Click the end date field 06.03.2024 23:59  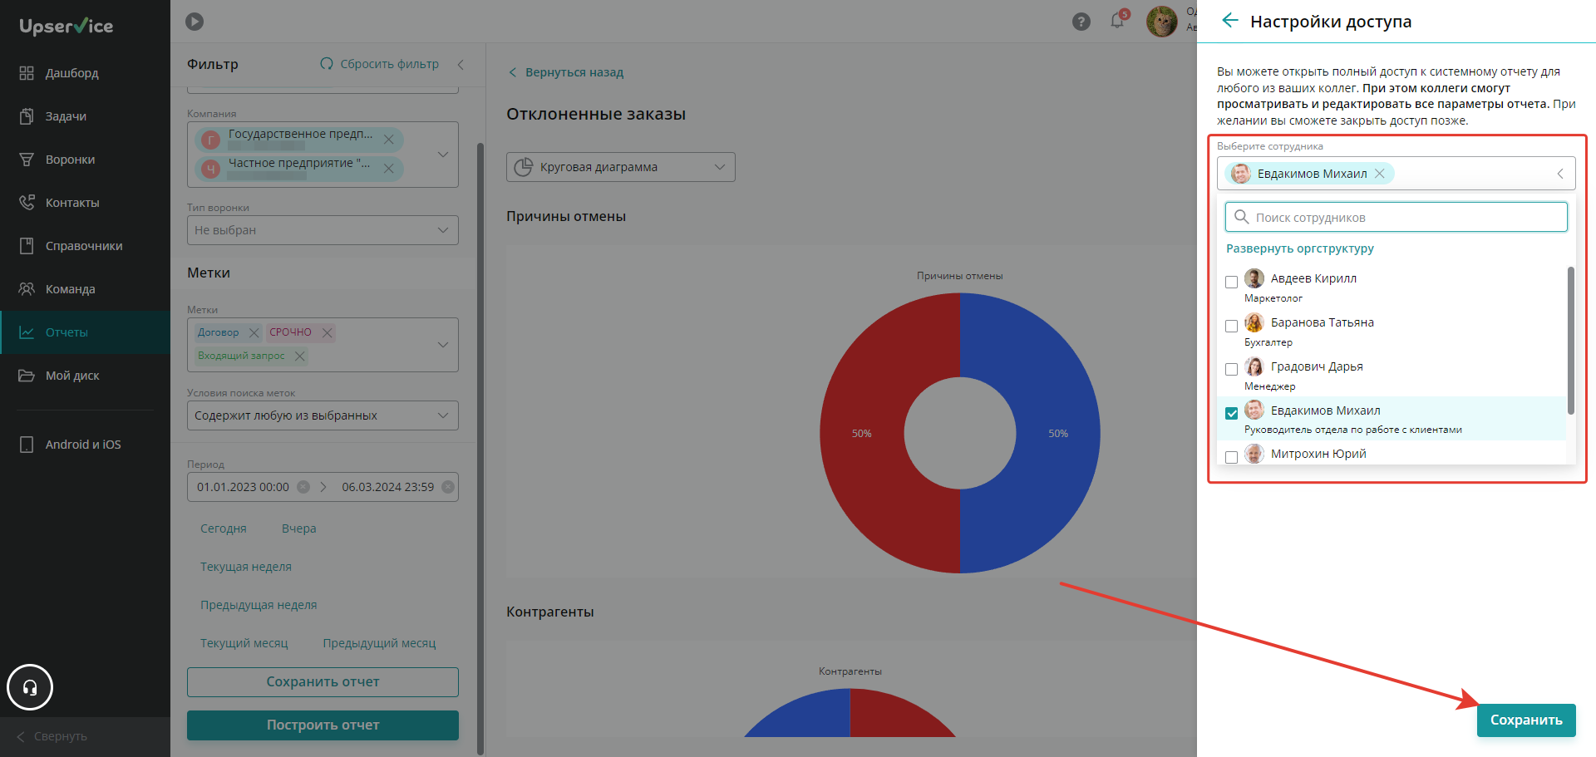pyautogui.click(x=387, y=487)
